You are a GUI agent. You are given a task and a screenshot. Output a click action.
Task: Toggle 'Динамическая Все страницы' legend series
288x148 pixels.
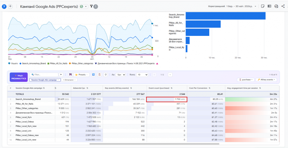click(x=125, y=64)
